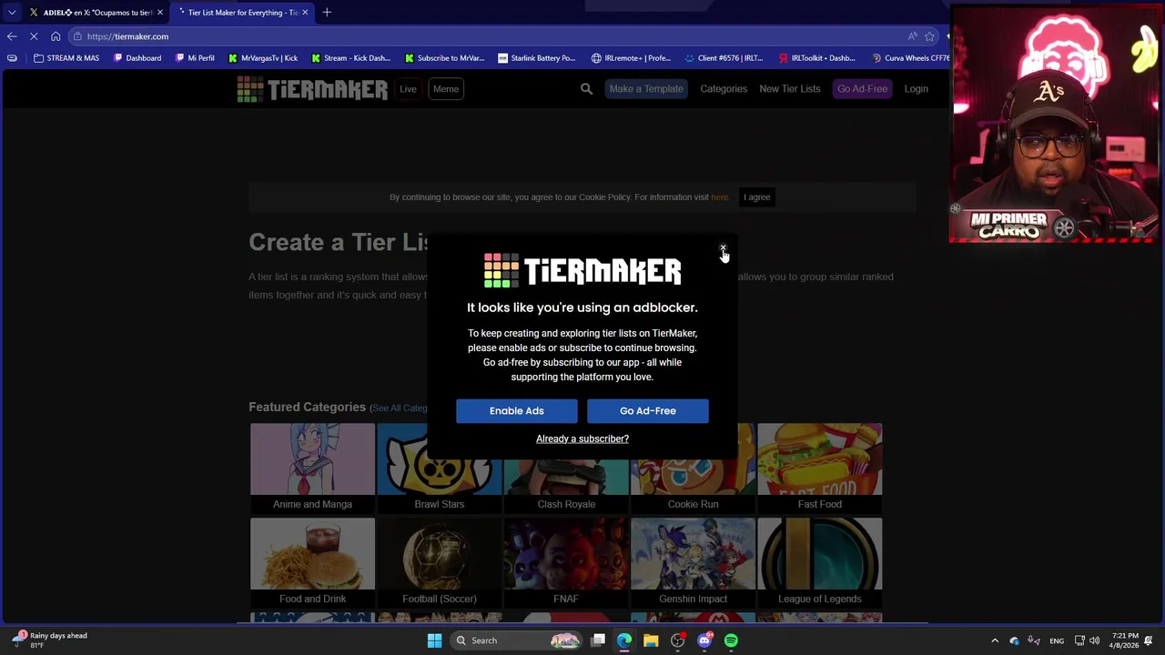Open the notification bell in the taskbar

1149,640
